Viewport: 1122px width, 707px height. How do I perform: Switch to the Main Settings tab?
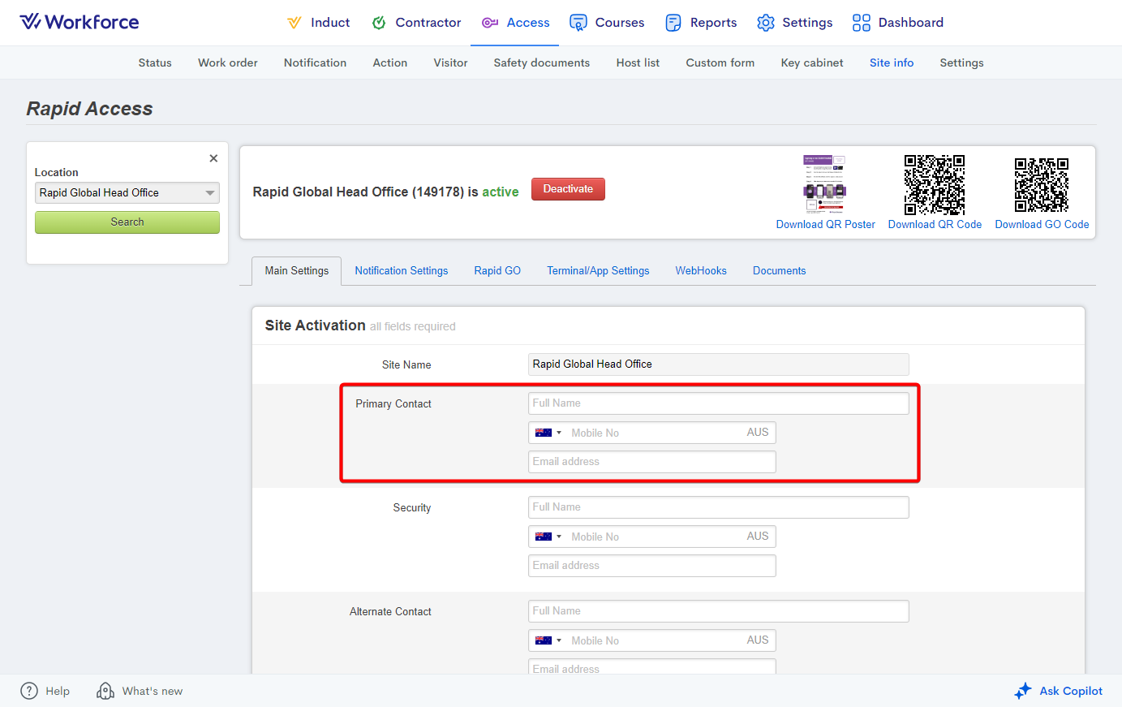pyautogui.click(x=297, y=271)
